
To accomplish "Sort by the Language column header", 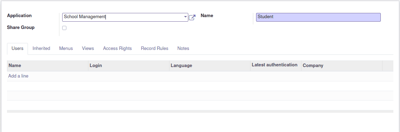I will click(x=210, y=66).
